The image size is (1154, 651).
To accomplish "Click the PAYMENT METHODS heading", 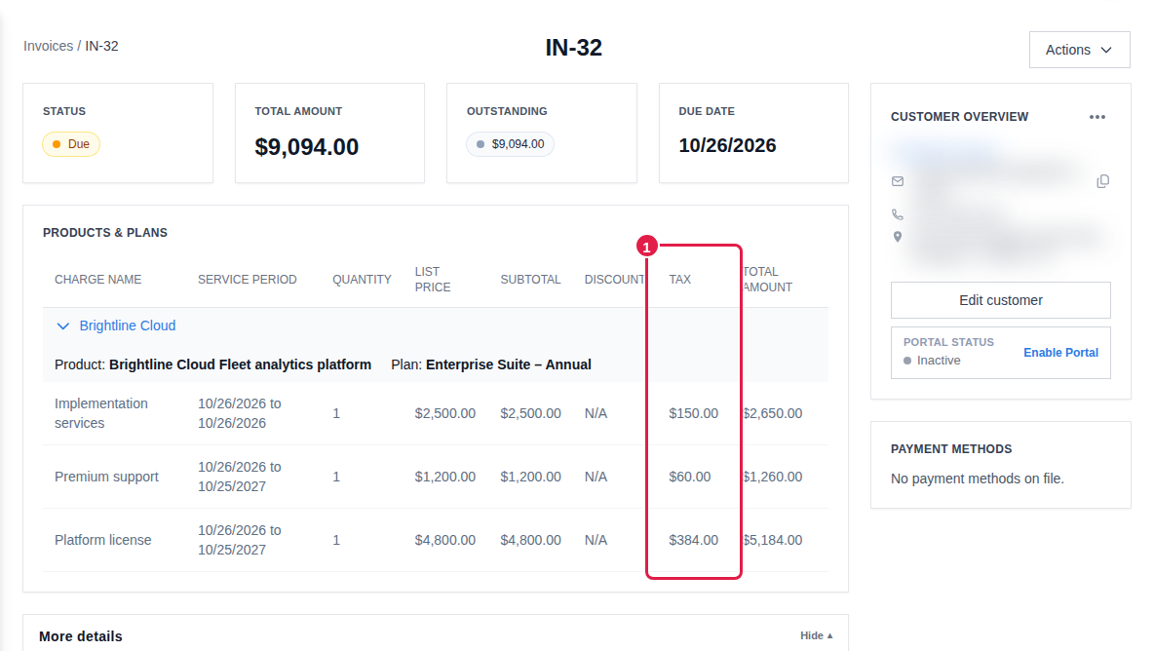I will [951, 448].
